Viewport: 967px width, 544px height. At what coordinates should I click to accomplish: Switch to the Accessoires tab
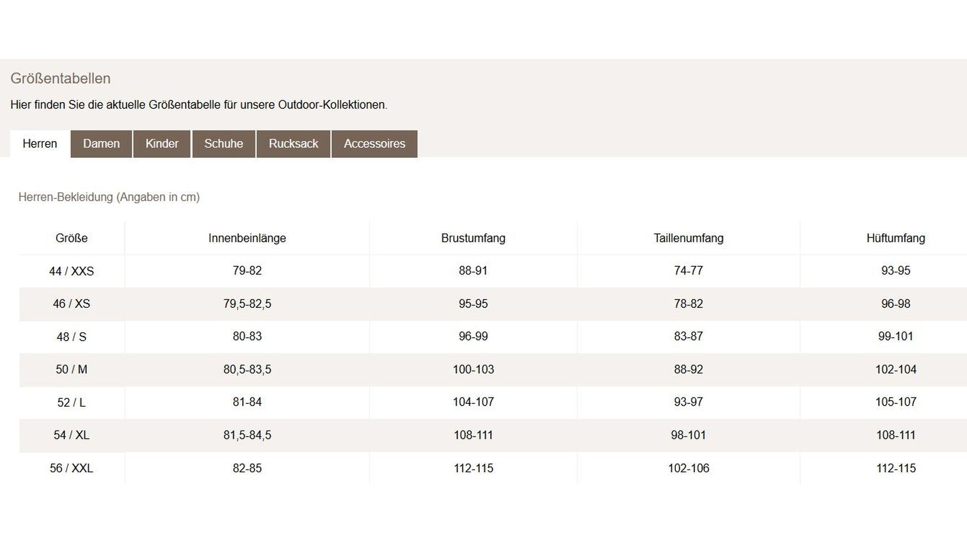pyautogui.click(x=374, y=144)
